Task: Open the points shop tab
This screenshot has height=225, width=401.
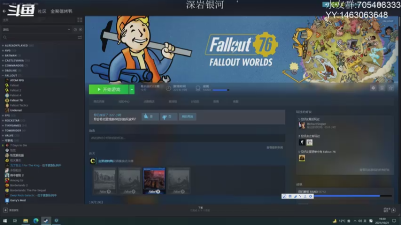Action: 149,101
